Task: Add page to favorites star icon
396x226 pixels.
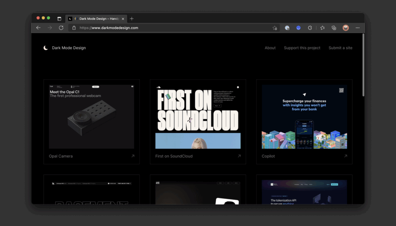Action: (x=275, y=28)
